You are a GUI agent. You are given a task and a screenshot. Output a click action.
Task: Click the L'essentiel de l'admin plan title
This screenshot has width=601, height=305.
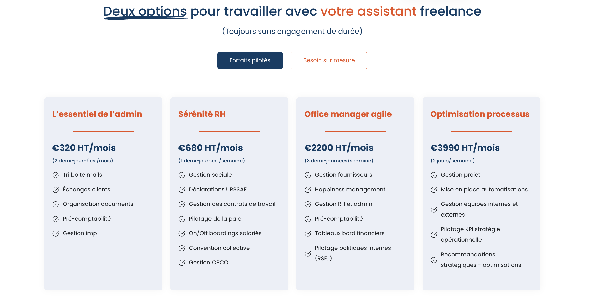[97, 114]
